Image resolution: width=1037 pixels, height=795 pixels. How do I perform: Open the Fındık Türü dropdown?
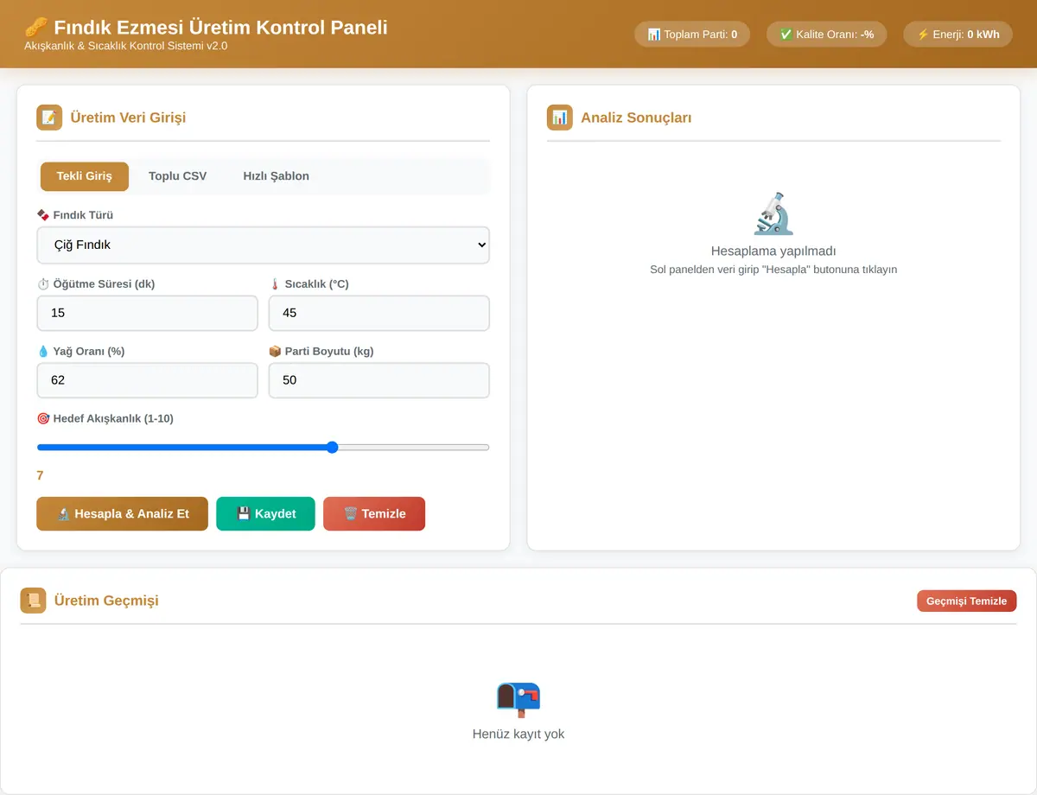point(264,245)
